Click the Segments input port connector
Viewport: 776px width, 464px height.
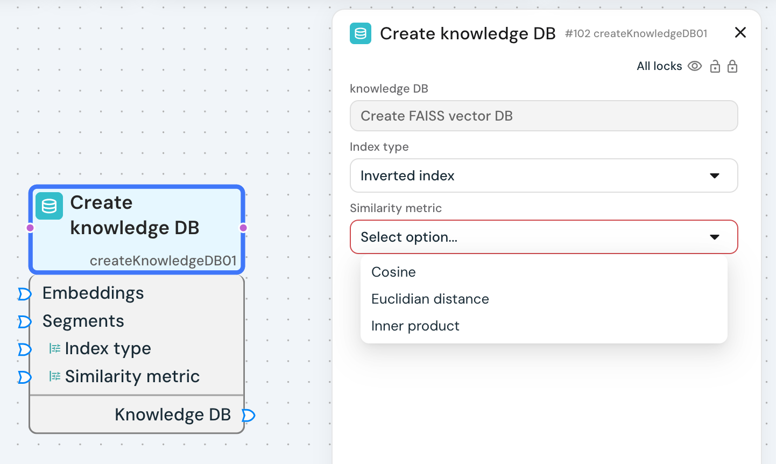(x=24, y=322)
